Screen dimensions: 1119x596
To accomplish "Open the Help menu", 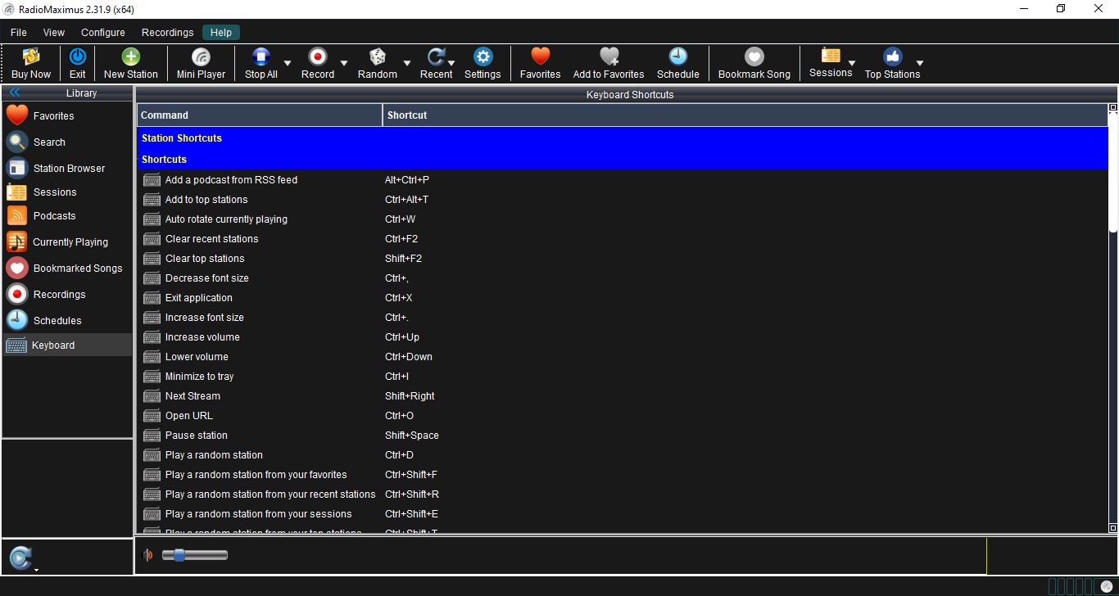I will pyautogui.click(x=221, y=33).
